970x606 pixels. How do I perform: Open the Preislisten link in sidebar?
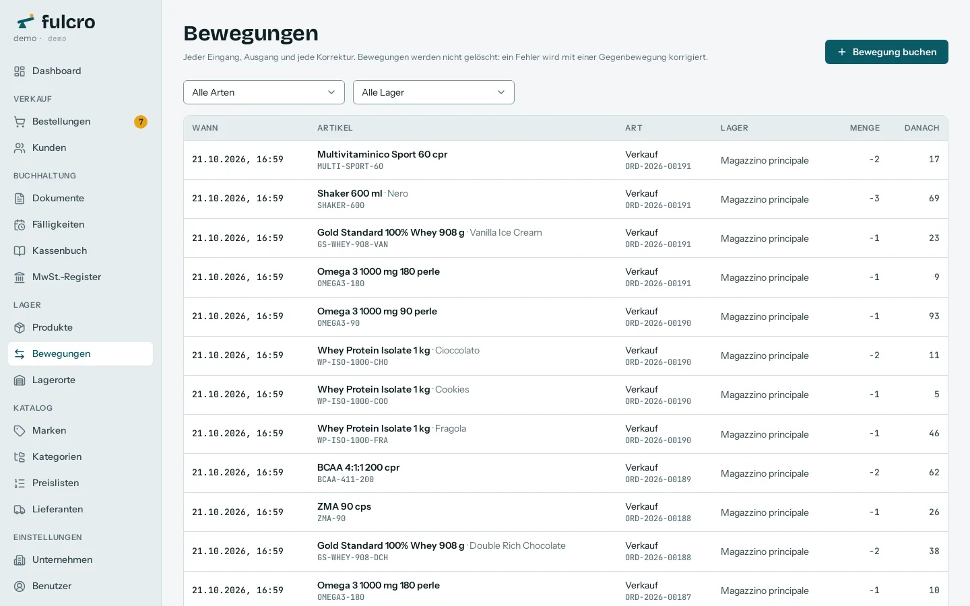click(x=80, y=483)
